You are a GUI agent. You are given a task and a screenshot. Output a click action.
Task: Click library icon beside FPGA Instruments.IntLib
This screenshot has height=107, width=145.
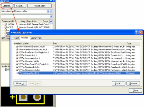click(17, 58)
